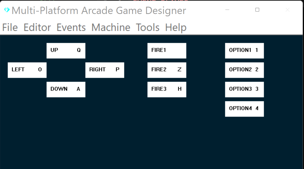Viewport: 304px width, 169px height.
Task: Select the OPTION3 key binding box
Action: (x=244, y=90)
